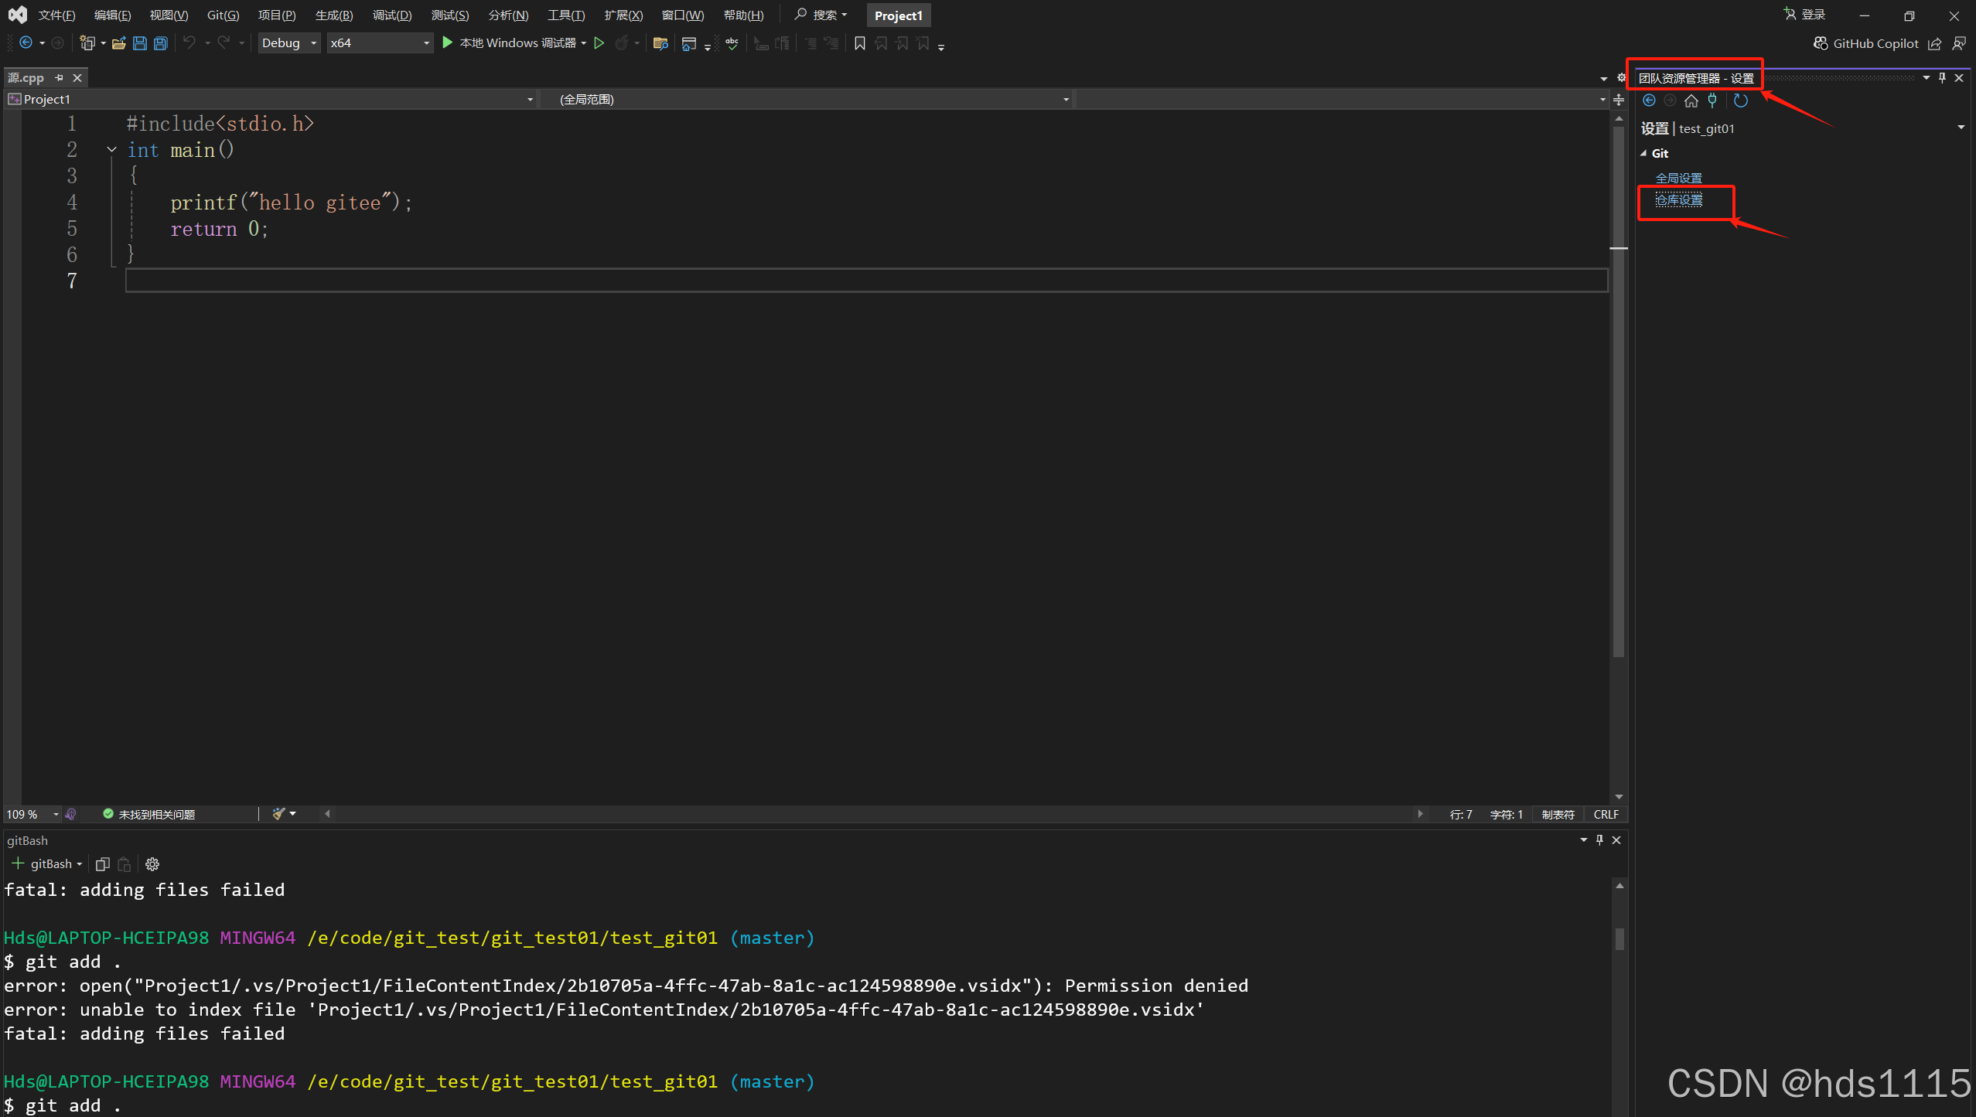1976x1117 pixels.
Task: Switch to the Project1 tab
Action: [897, 15]
